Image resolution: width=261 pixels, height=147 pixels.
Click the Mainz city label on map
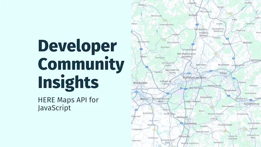(144, 99)
